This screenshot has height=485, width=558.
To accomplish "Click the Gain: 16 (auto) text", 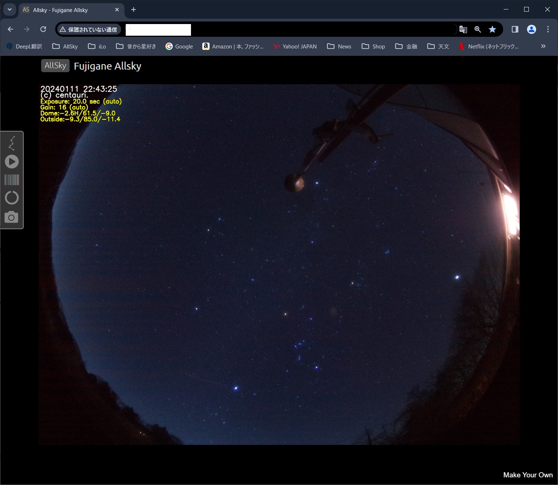I will pyautogui.click(x=64, y=107).
